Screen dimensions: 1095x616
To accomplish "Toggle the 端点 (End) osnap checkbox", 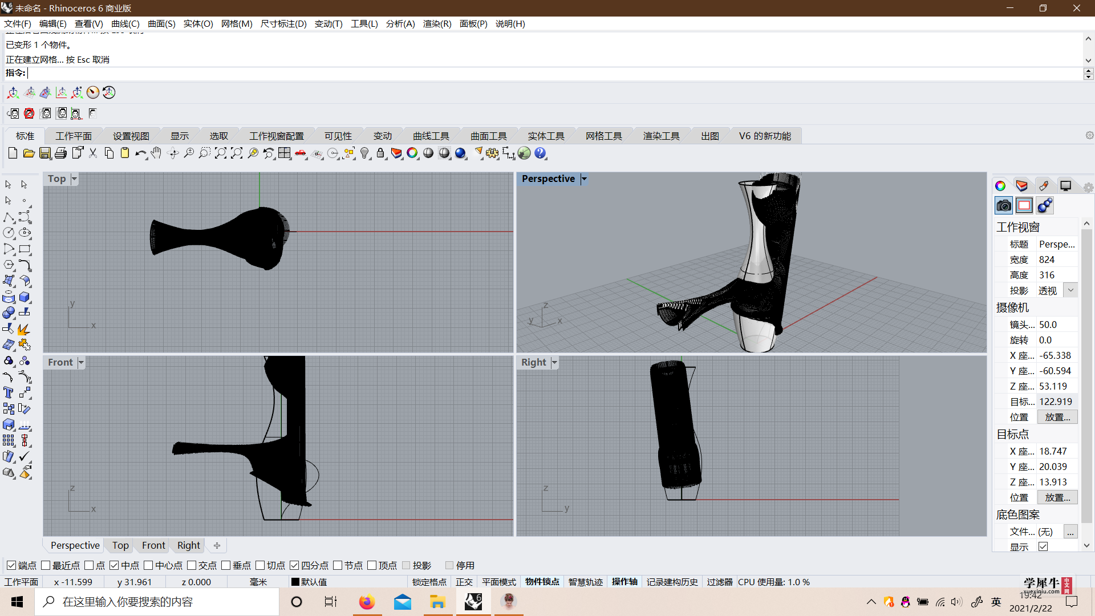I will click(x=11, y=565).
